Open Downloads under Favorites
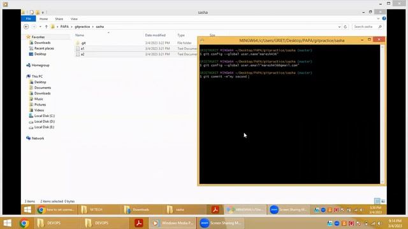This screenshot has height=229, width=408. (x=43, y=43)
